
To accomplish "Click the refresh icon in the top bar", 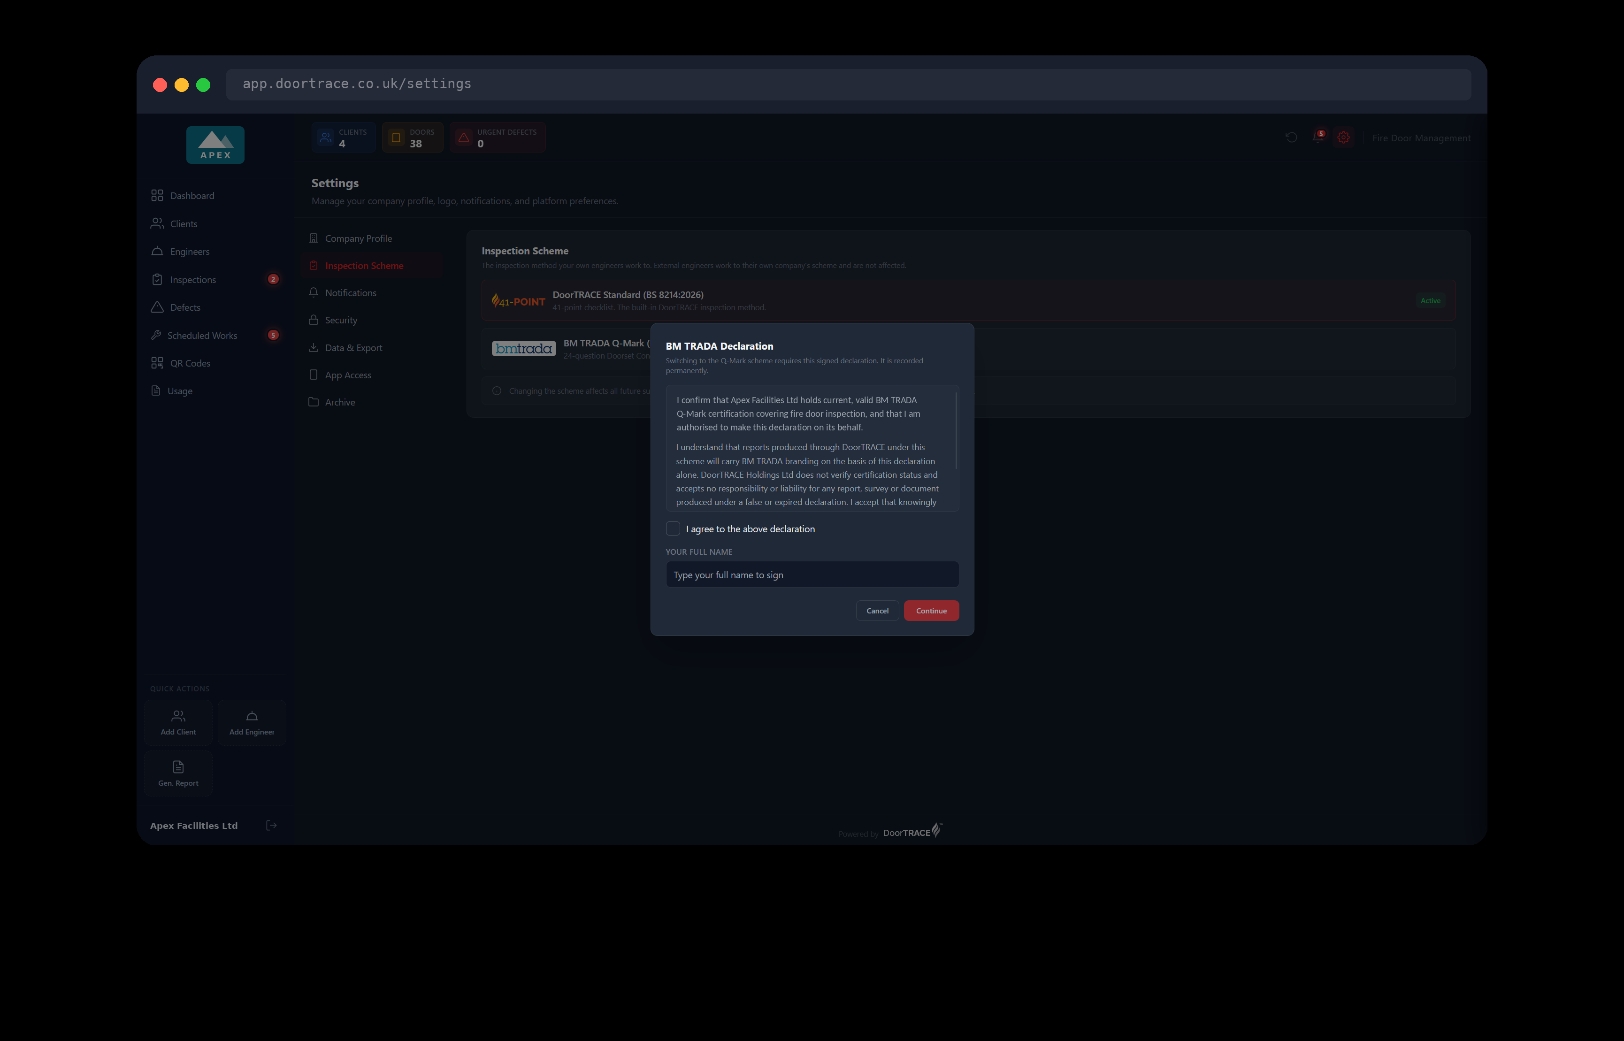I will pos(1291,137).
